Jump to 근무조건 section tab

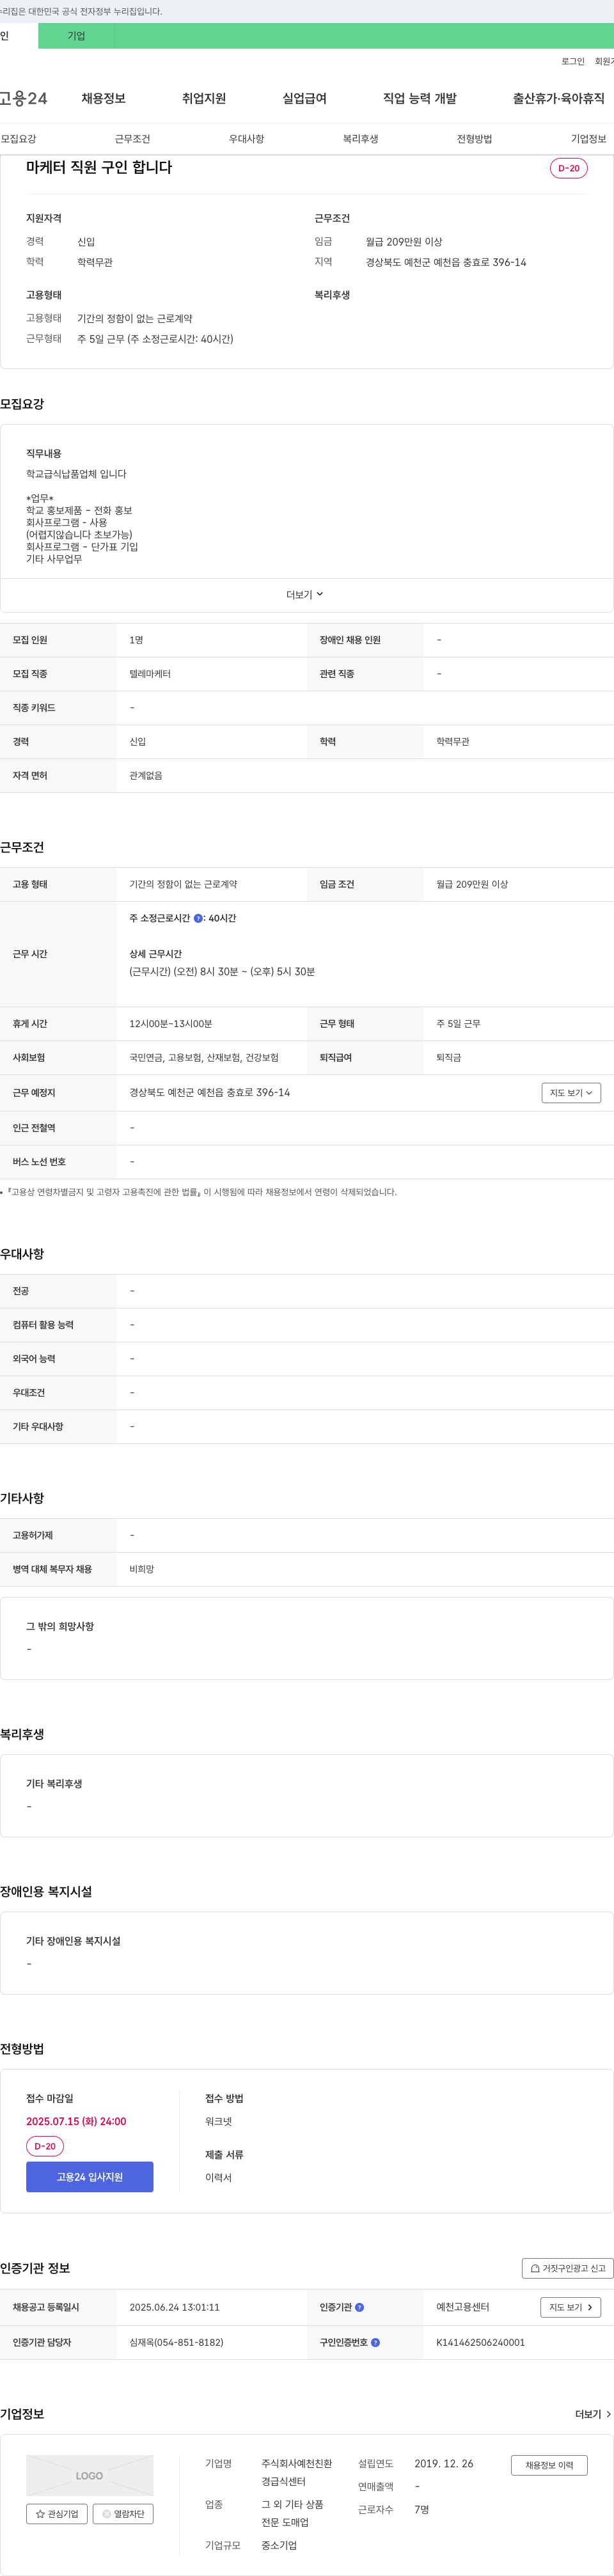coord(132,139)
